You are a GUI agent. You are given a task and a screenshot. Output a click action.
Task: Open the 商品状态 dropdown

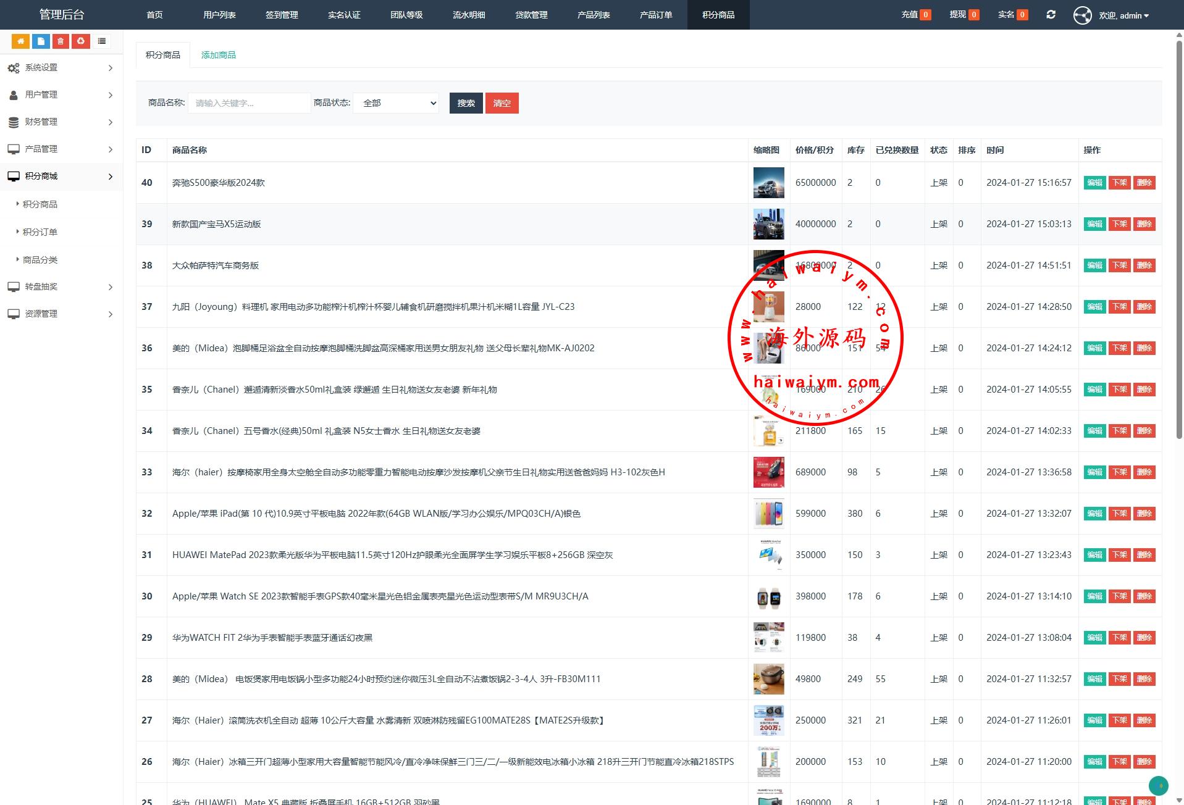[396, 103]
